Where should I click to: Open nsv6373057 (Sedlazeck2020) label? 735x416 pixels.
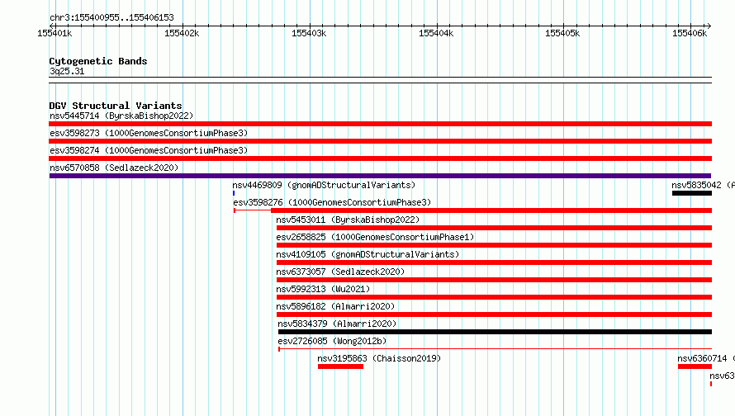click(x=340, y=272)
